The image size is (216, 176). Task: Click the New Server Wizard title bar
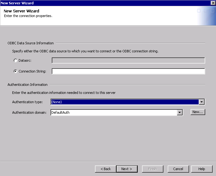pos(93,3)
